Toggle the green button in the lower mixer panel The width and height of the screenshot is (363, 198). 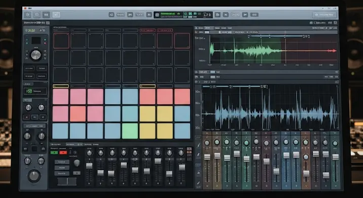tap(54, 152)
